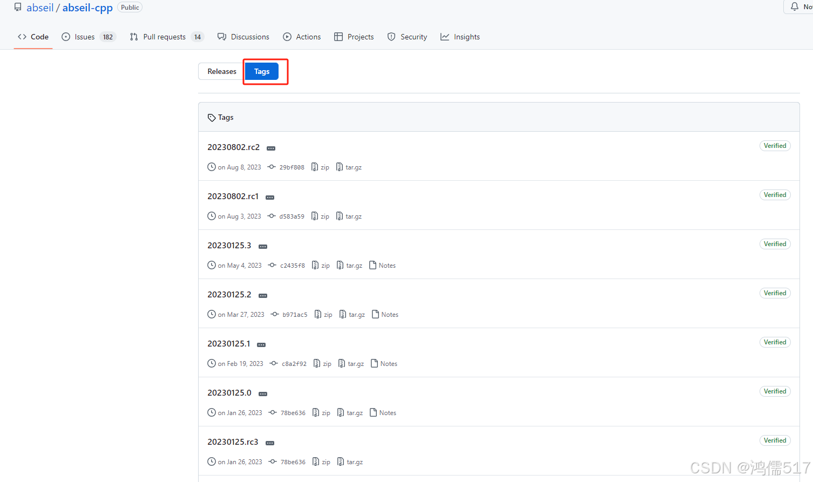Screen dimensions: 813x482
Task: Click Verified badge on 20230802.rc2
Action: coord(775,146)
